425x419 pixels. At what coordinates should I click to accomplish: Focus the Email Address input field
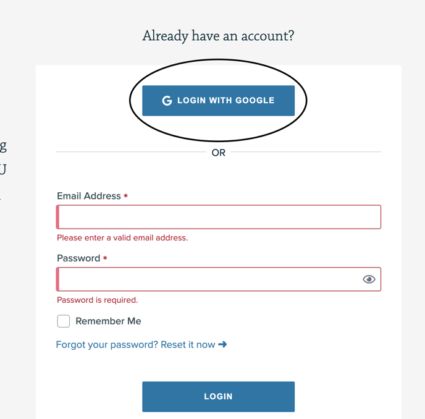click(219, 217)
